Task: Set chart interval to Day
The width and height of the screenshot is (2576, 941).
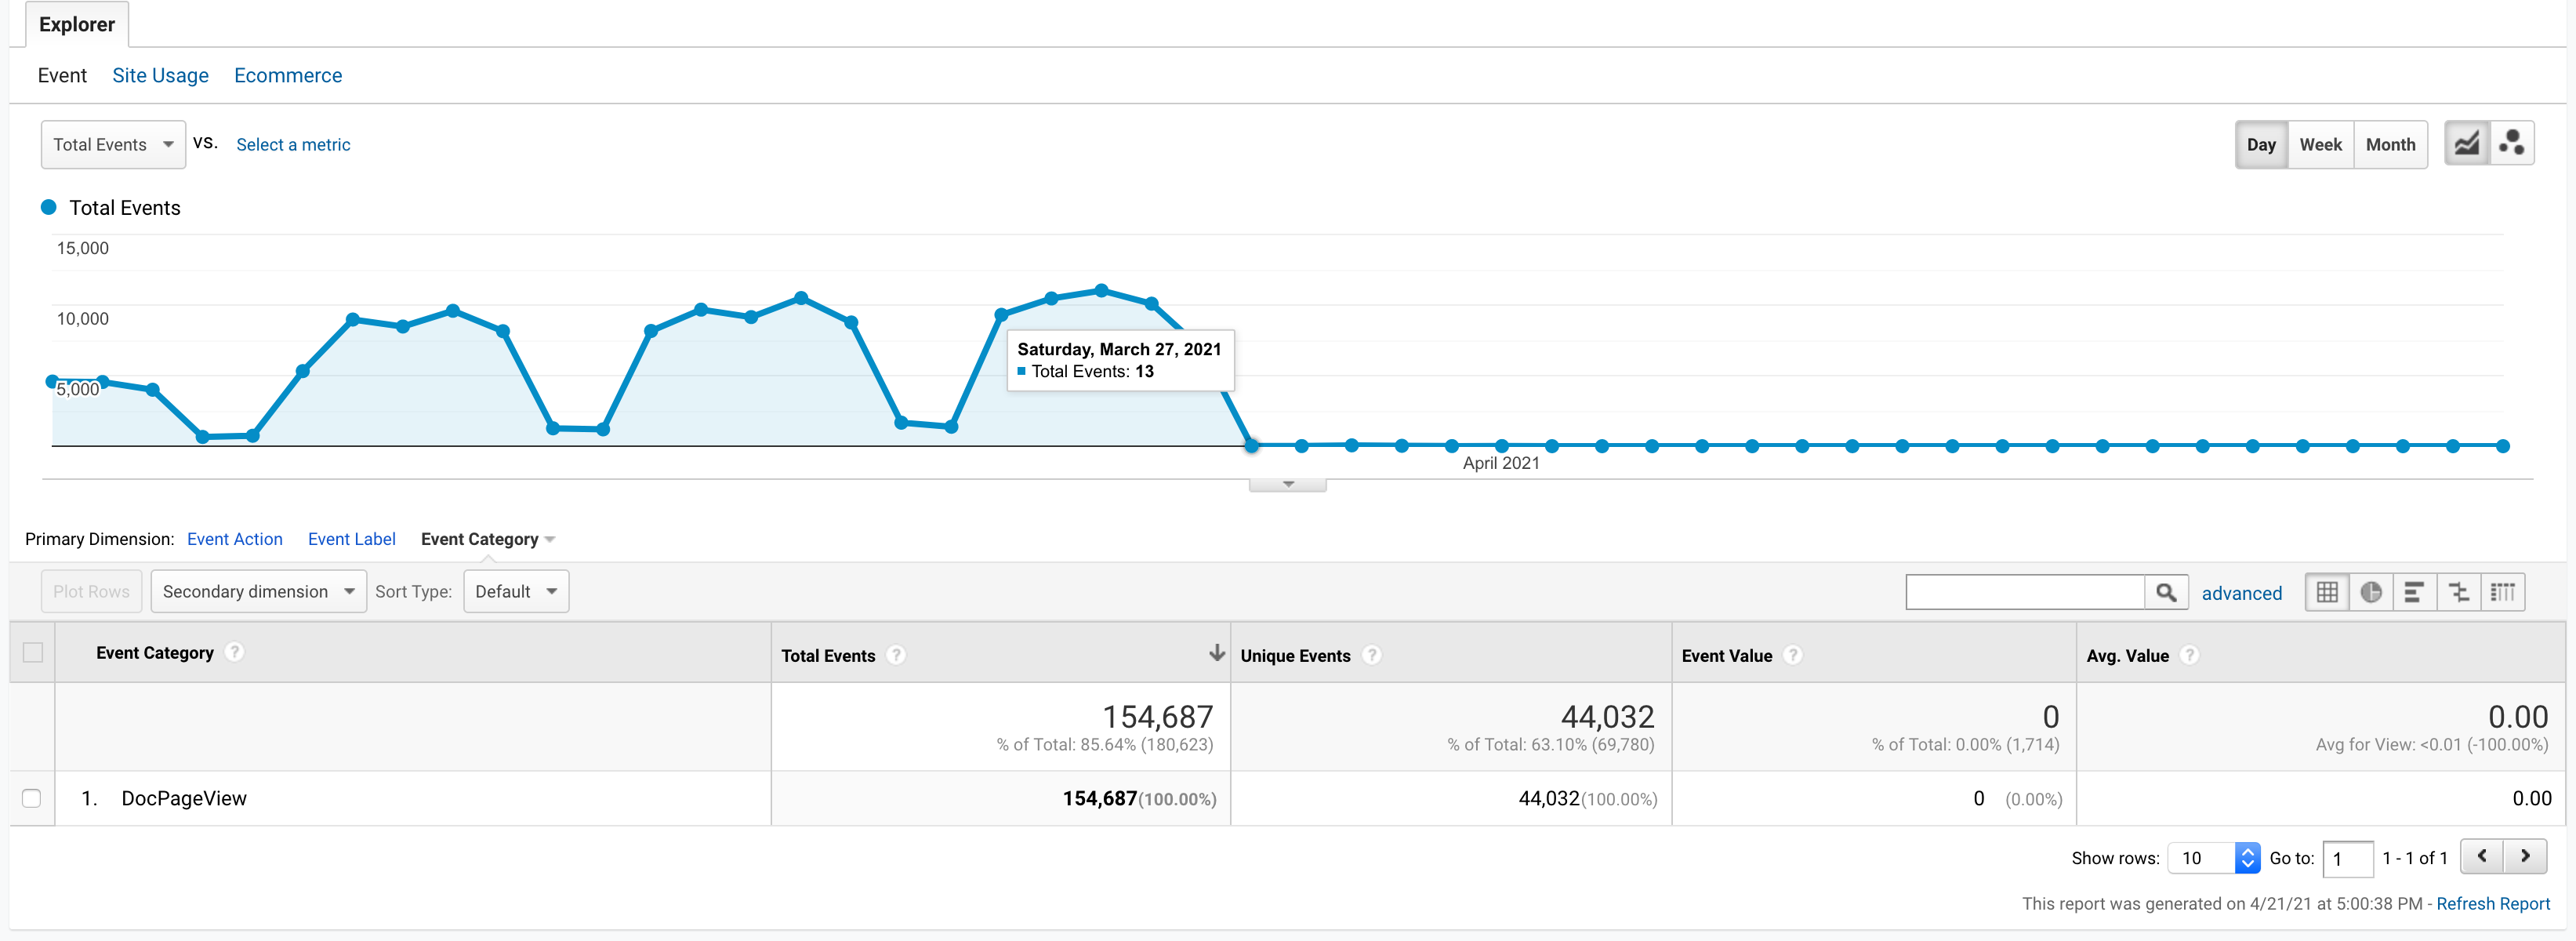Action: (x=2261, y=144)
